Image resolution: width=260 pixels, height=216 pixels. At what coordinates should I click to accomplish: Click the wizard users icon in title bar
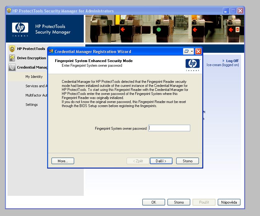[51, 51]
